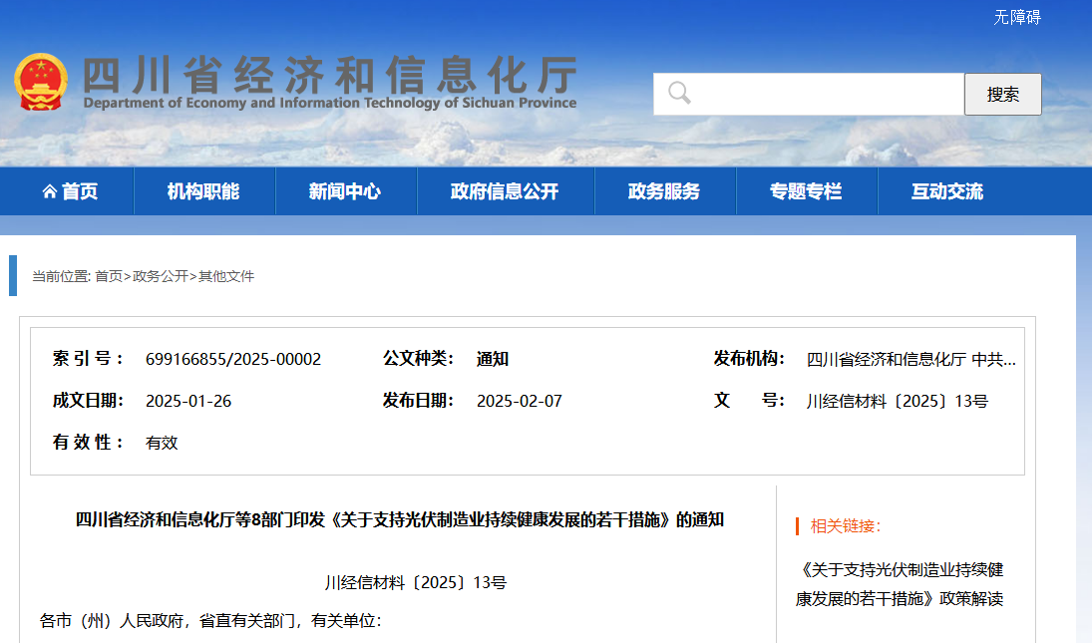
Task: Click the bold document title heading
Action: (x=400, y=519)
